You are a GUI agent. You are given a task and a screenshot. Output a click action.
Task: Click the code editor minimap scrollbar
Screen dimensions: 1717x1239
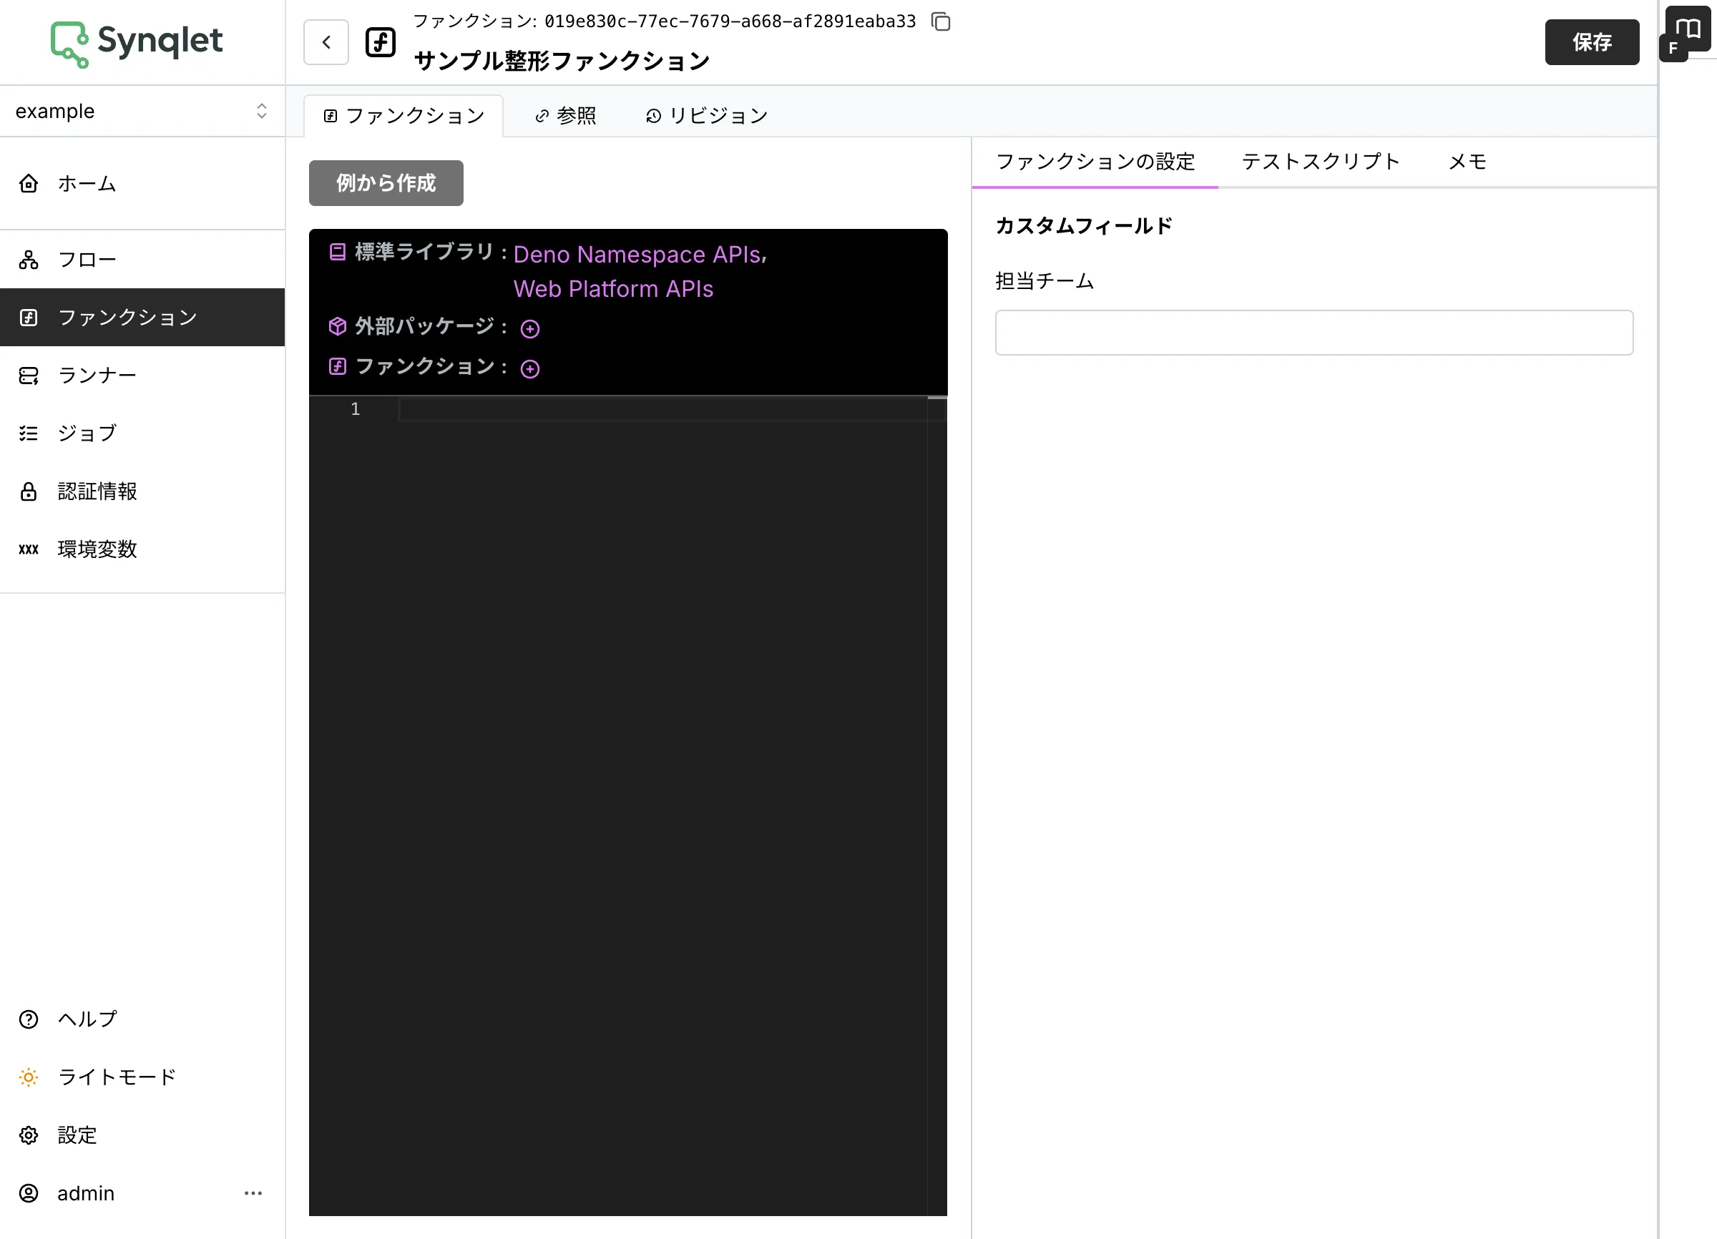pyautogui.click(x=937, y=806)
